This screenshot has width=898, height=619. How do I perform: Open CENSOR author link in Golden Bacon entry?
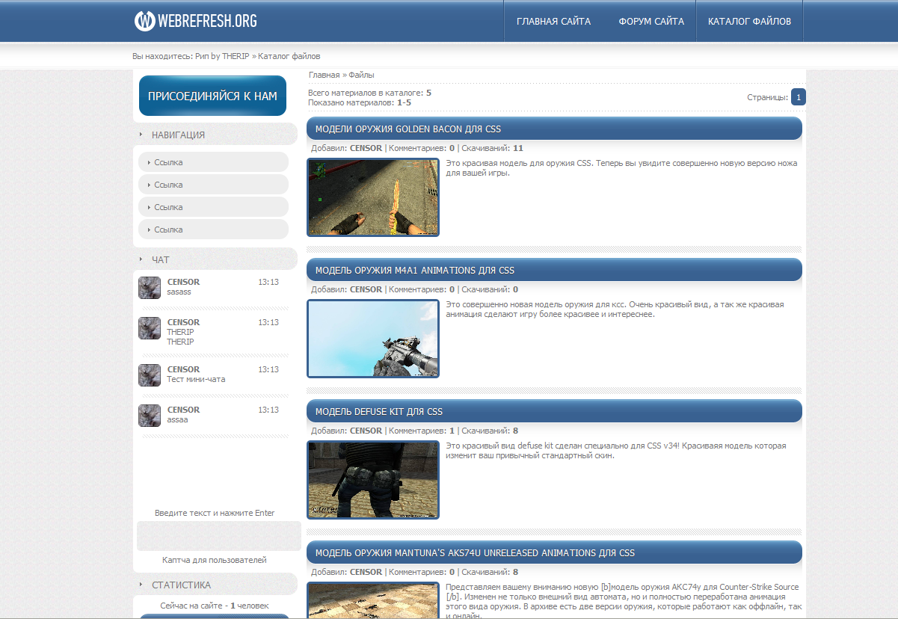pyautogui.click(x=366, y=148)
